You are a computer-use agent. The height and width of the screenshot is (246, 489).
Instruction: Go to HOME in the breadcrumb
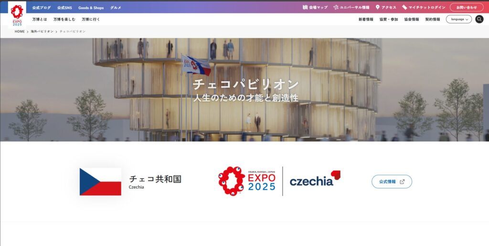click(20, 31)
